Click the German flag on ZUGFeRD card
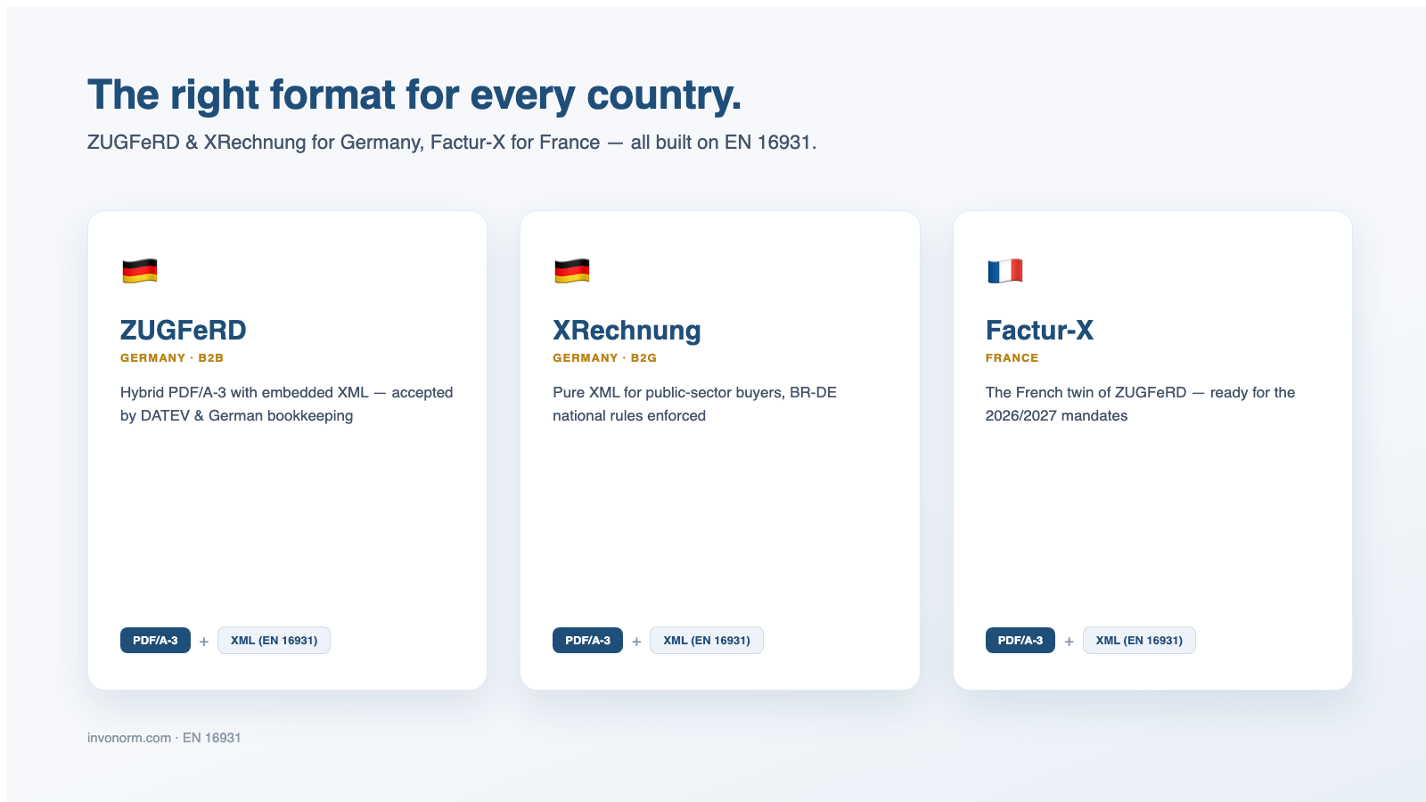The width and height of the screenshot is (1426, 802). tap(140, 270)
